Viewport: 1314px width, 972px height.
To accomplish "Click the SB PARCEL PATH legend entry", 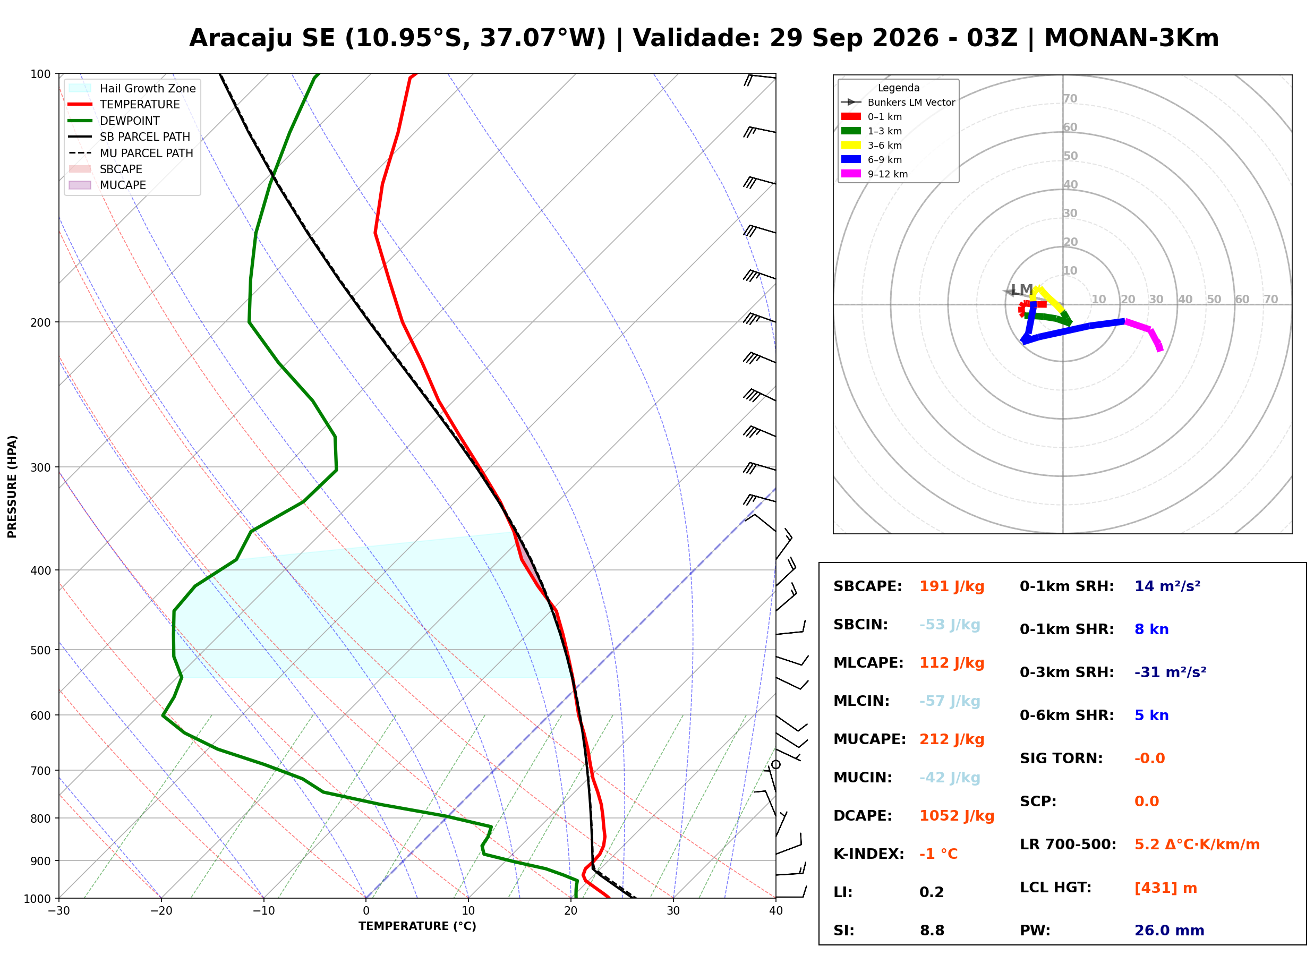I will click(x=130, y=137).
